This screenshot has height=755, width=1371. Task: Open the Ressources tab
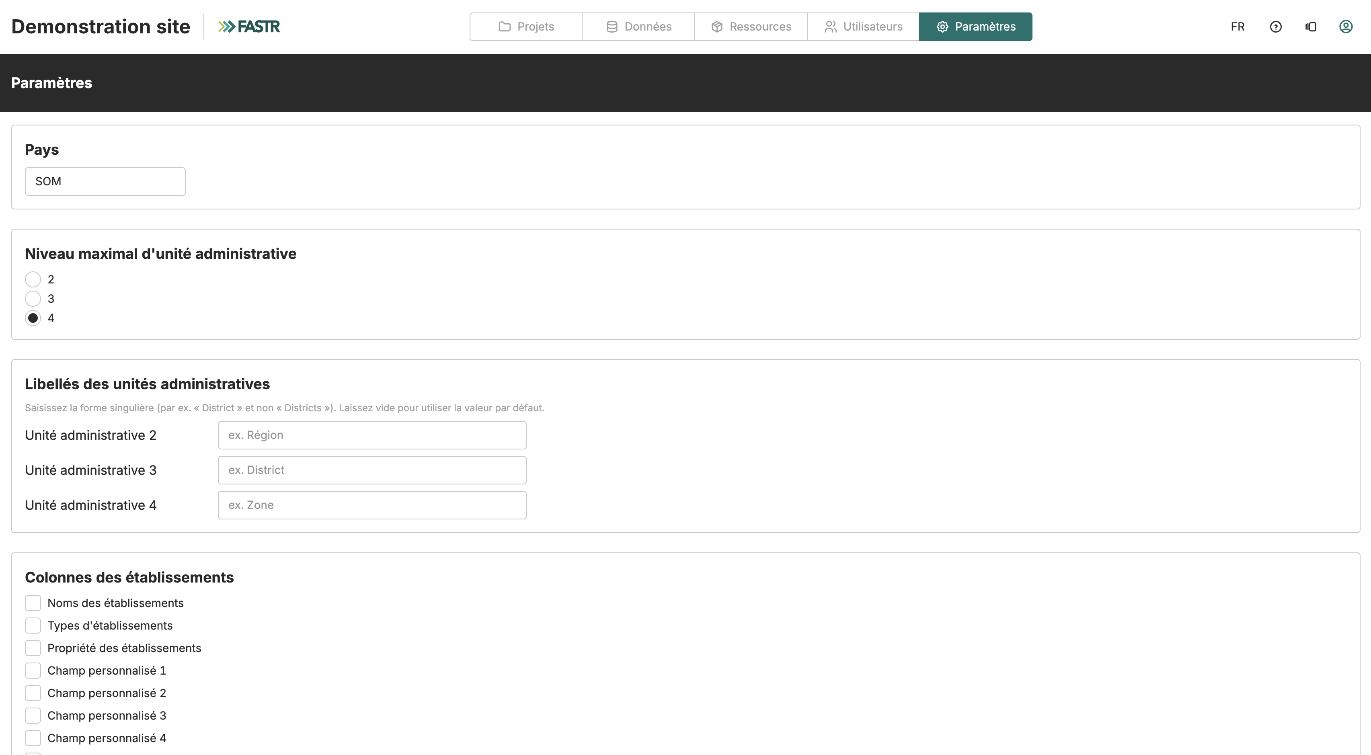coord(751,27)
